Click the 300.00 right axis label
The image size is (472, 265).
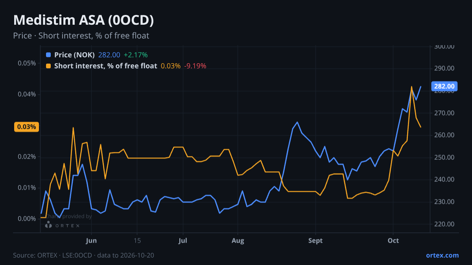[444, 46]
